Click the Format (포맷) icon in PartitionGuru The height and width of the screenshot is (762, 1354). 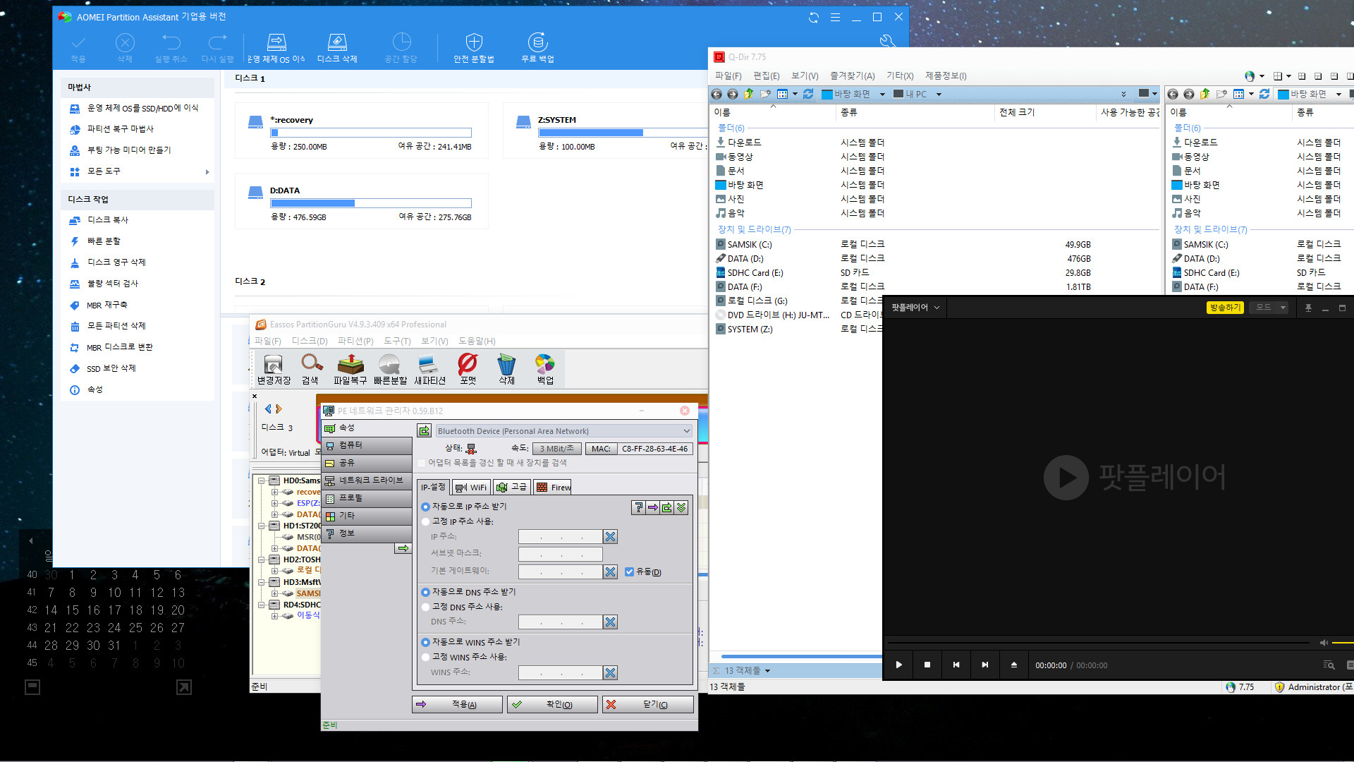pyautogui.click(x=468, y=364)
